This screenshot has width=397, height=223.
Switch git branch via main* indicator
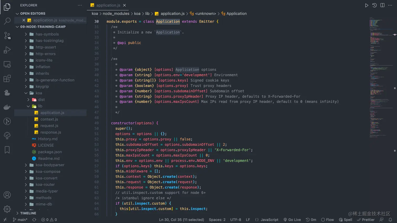click(x=20, y=220)
